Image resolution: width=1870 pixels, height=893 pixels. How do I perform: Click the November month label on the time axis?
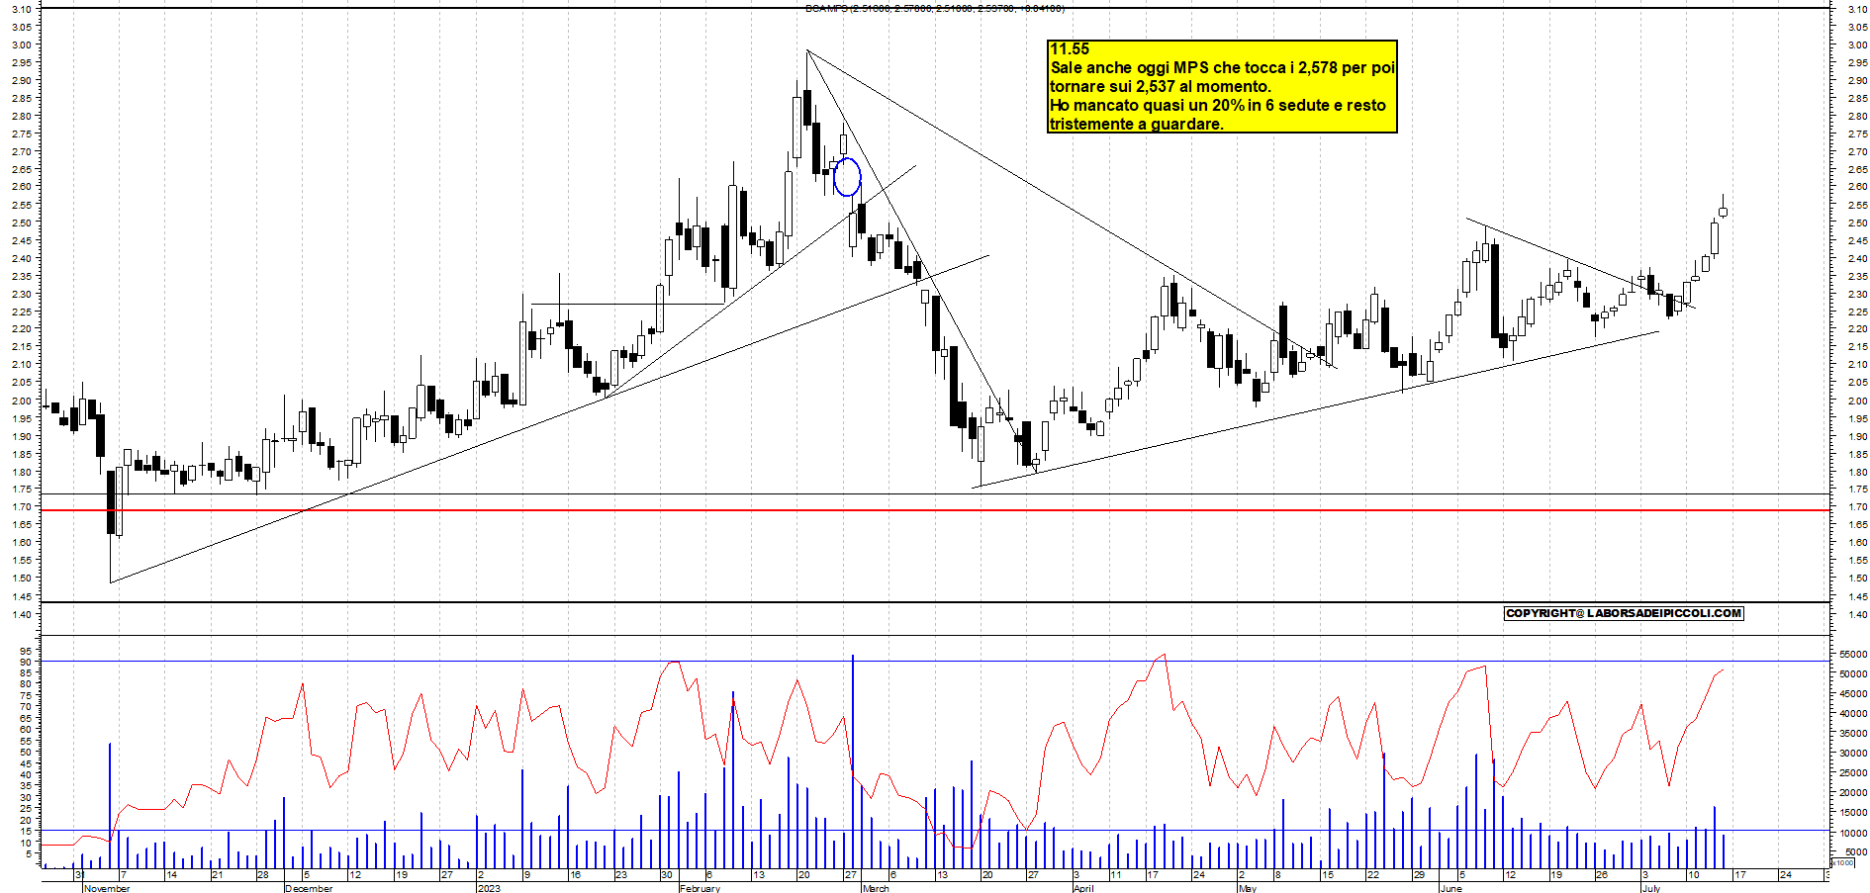[x=107, y=888]
